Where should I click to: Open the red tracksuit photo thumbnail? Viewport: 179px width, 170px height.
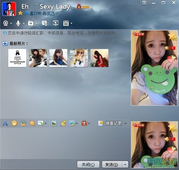pos(99,58)
